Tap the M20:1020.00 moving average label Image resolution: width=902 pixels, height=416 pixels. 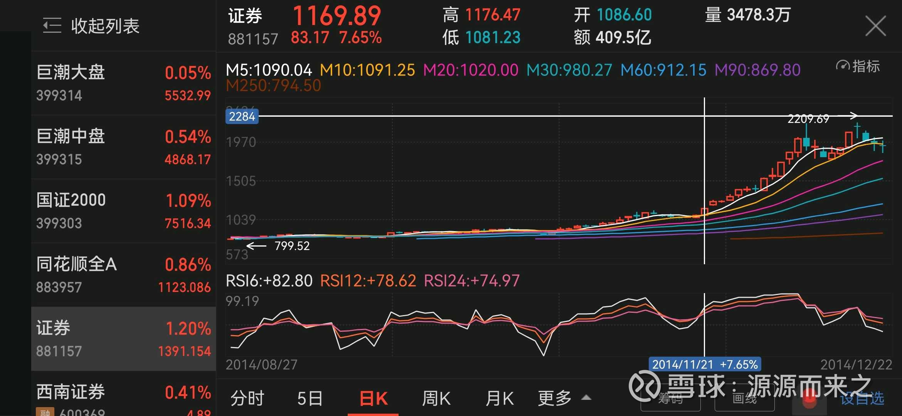click(x=471, y=70)
